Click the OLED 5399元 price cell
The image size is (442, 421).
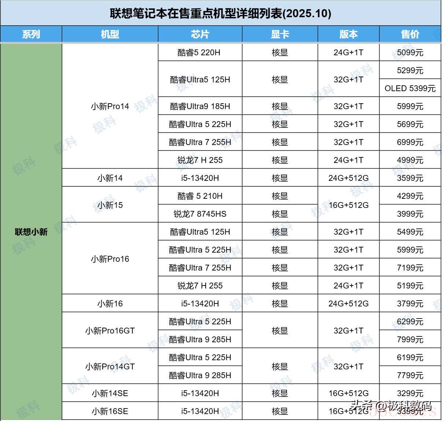click(x=410, y=88)
